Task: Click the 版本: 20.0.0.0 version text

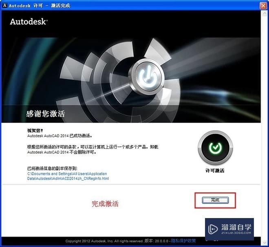Action: [156, 241]
